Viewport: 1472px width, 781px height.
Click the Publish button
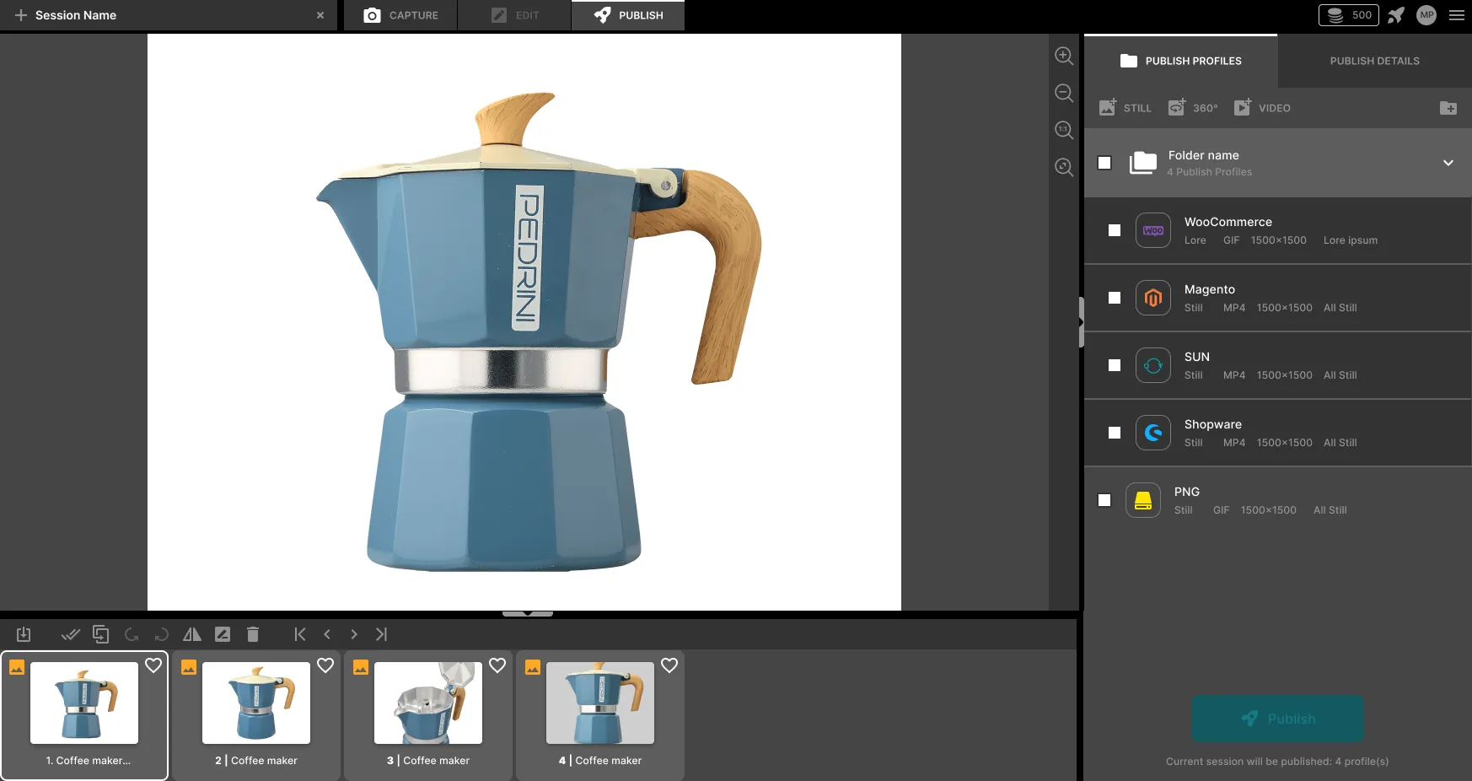click(1278, 719)
